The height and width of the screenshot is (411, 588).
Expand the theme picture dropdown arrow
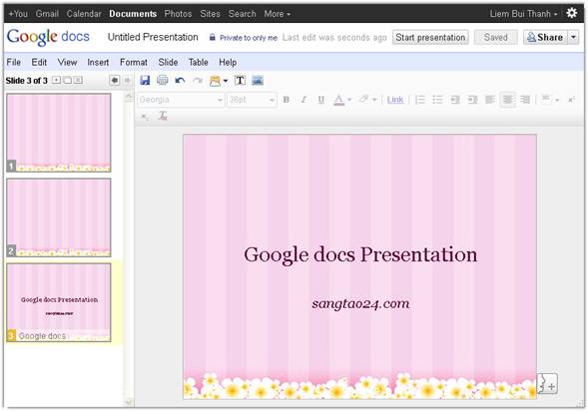click(x=226, y=81)
